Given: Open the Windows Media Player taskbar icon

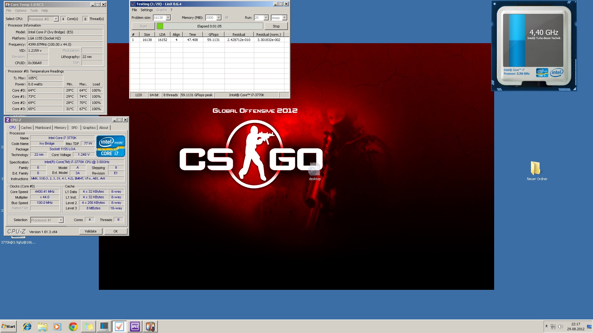Looking at the screenshot, I should pyautogui.click(x=57, y=327).
